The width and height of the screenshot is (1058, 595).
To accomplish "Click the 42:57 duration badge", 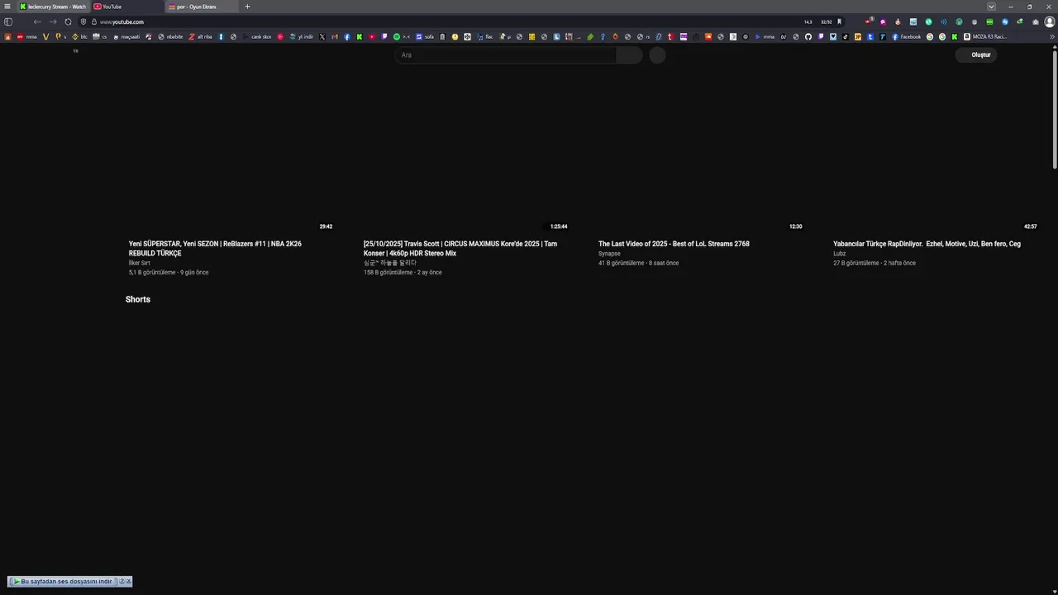I will tap(1030, 226).
